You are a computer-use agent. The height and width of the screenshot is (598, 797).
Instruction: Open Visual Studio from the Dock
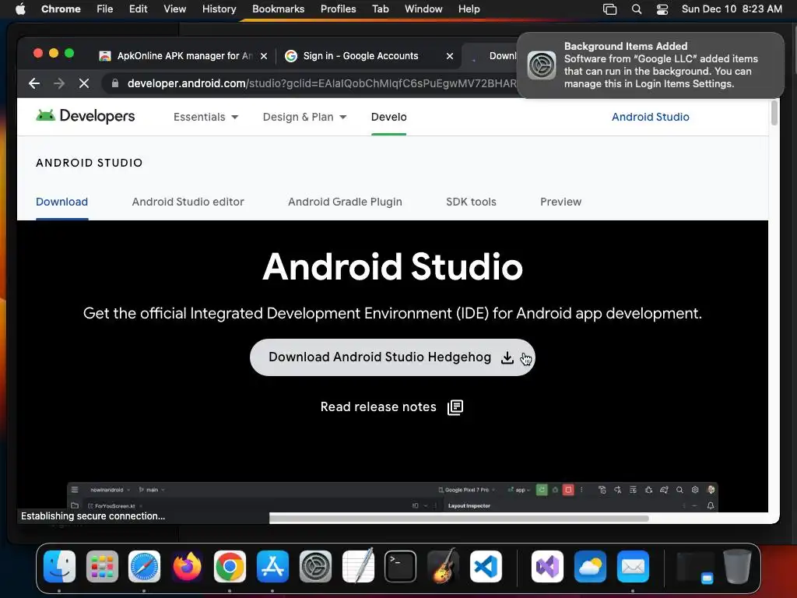point(547,567)
